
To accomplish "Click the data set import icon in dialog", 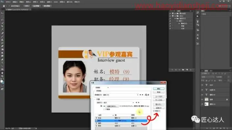I will coord(146,95).
